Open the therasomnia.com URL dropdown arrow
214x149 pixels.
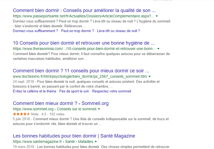[x=158, y=49]
